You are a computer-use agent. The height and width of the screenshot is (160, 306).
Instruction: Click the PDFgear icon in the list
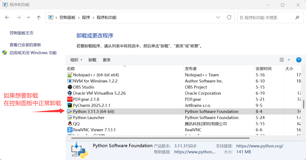69,99
